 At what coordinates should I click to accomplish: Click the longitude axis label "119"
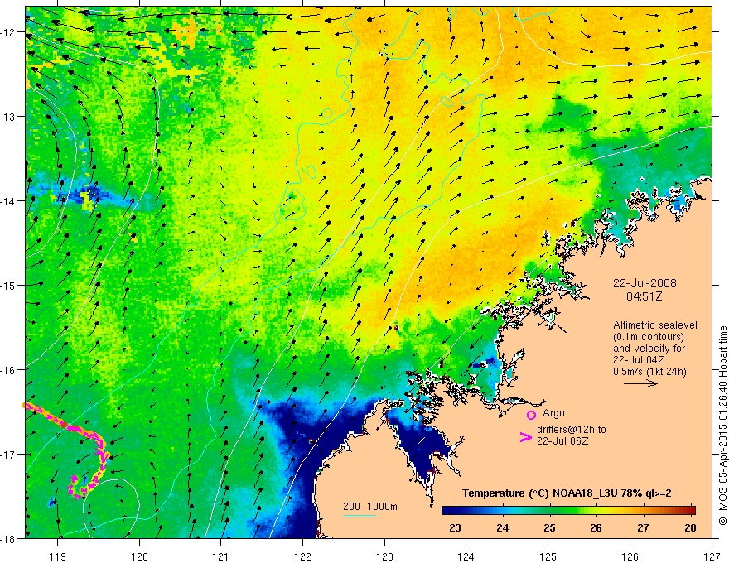(58, 556)
